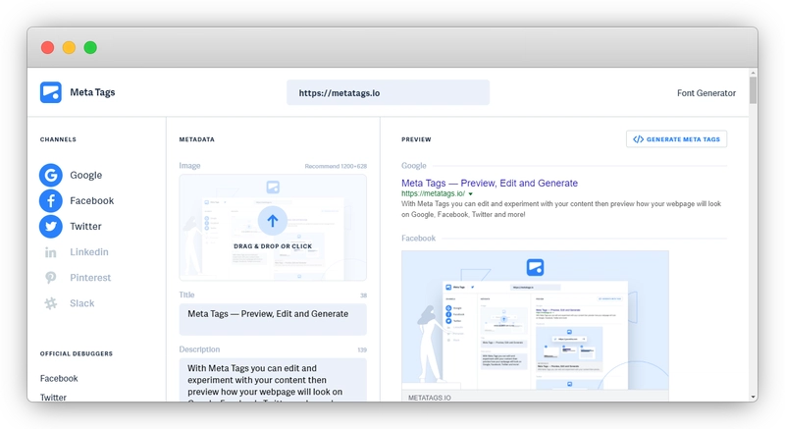The image size is (785, 429).
Task: Click the PREVIEW section heading
Action: click(x=416, y=139)
